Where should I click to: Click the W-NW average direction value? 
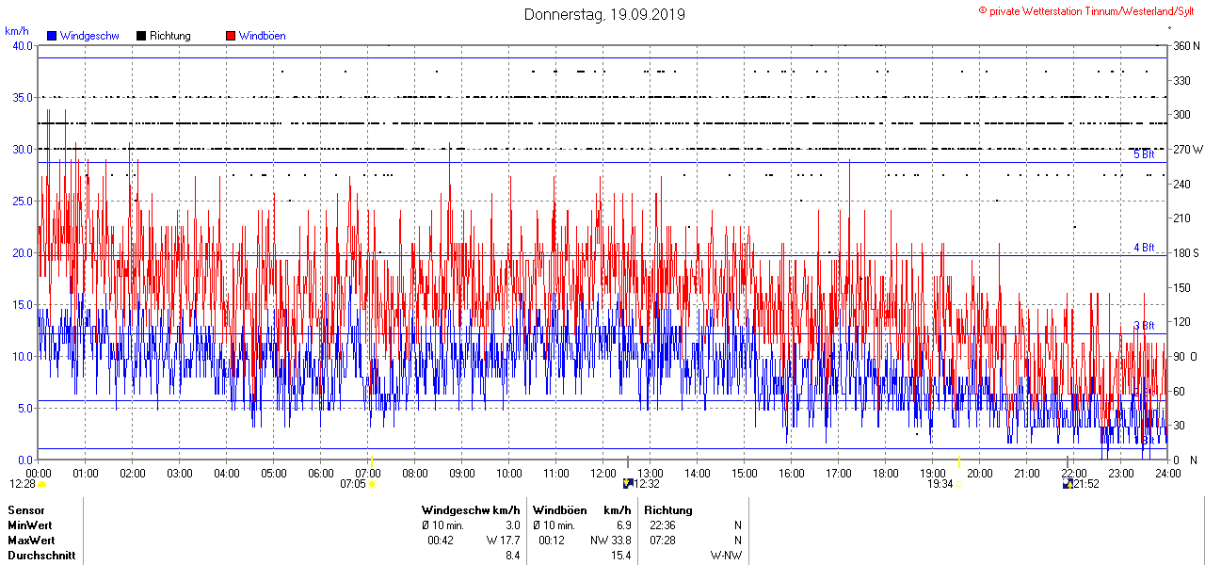coord(726,556)
